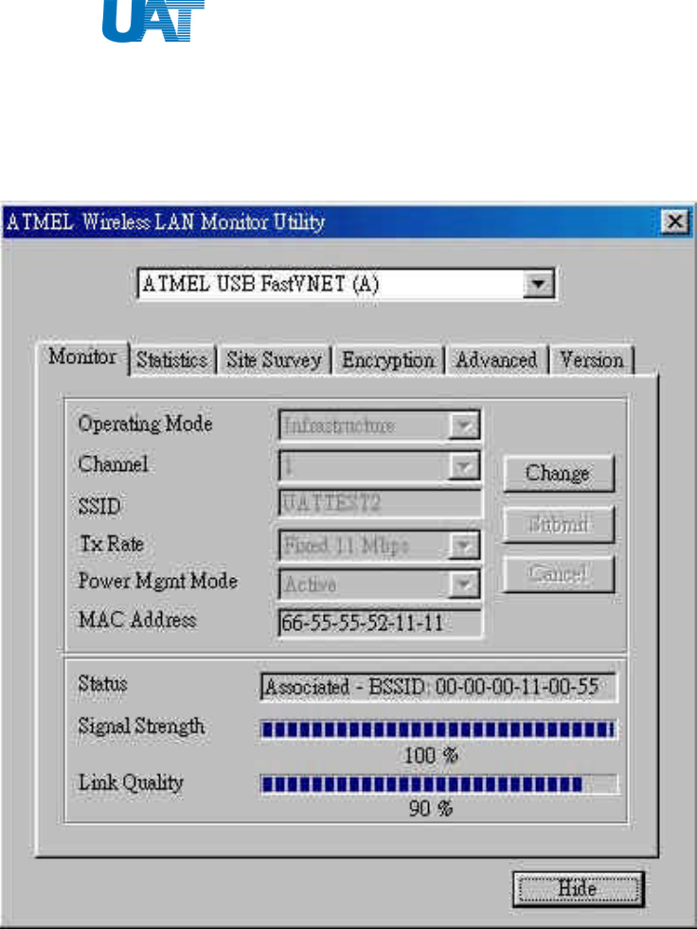Switch to the Statistics tab
The height and width of the screenshot is (929, 697).
pos(172,360)
